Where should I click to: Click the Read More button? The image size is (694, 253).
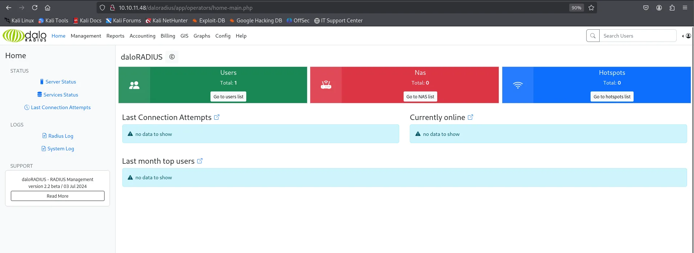coord(58,196)
